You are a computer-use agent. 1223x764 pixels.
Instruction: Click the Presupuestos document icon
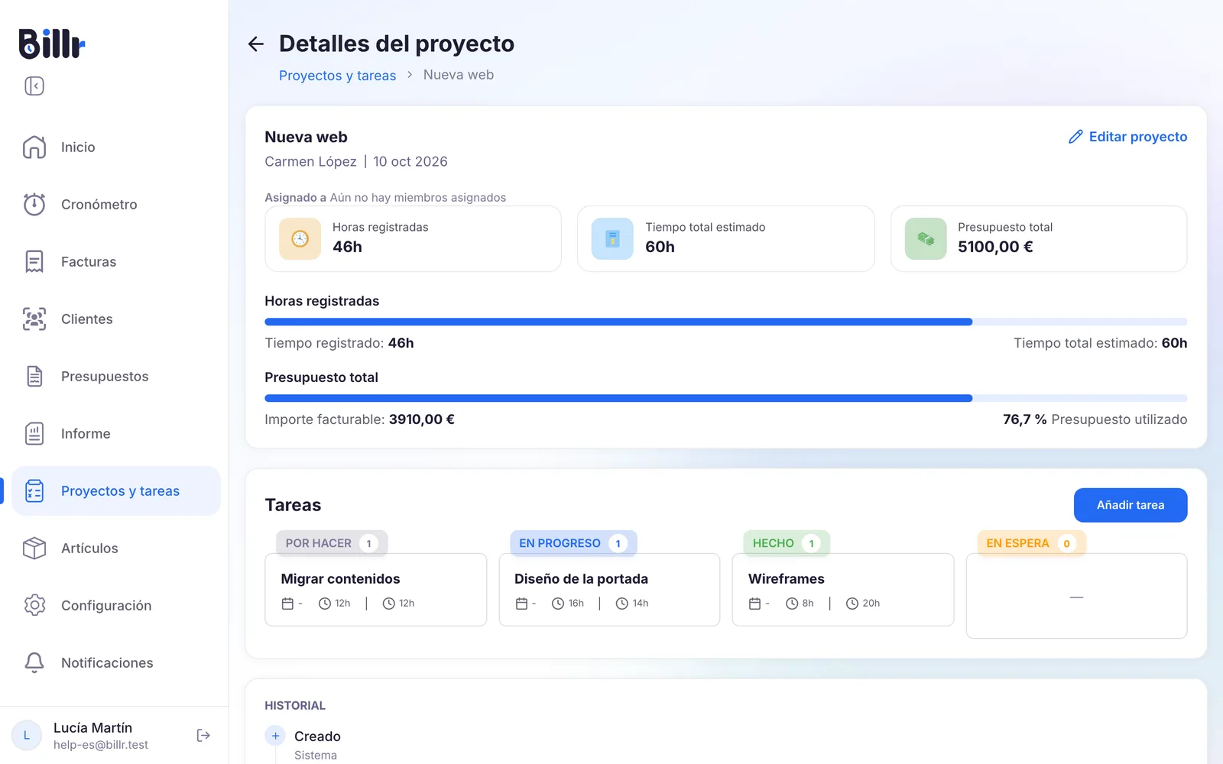(34, 376)
